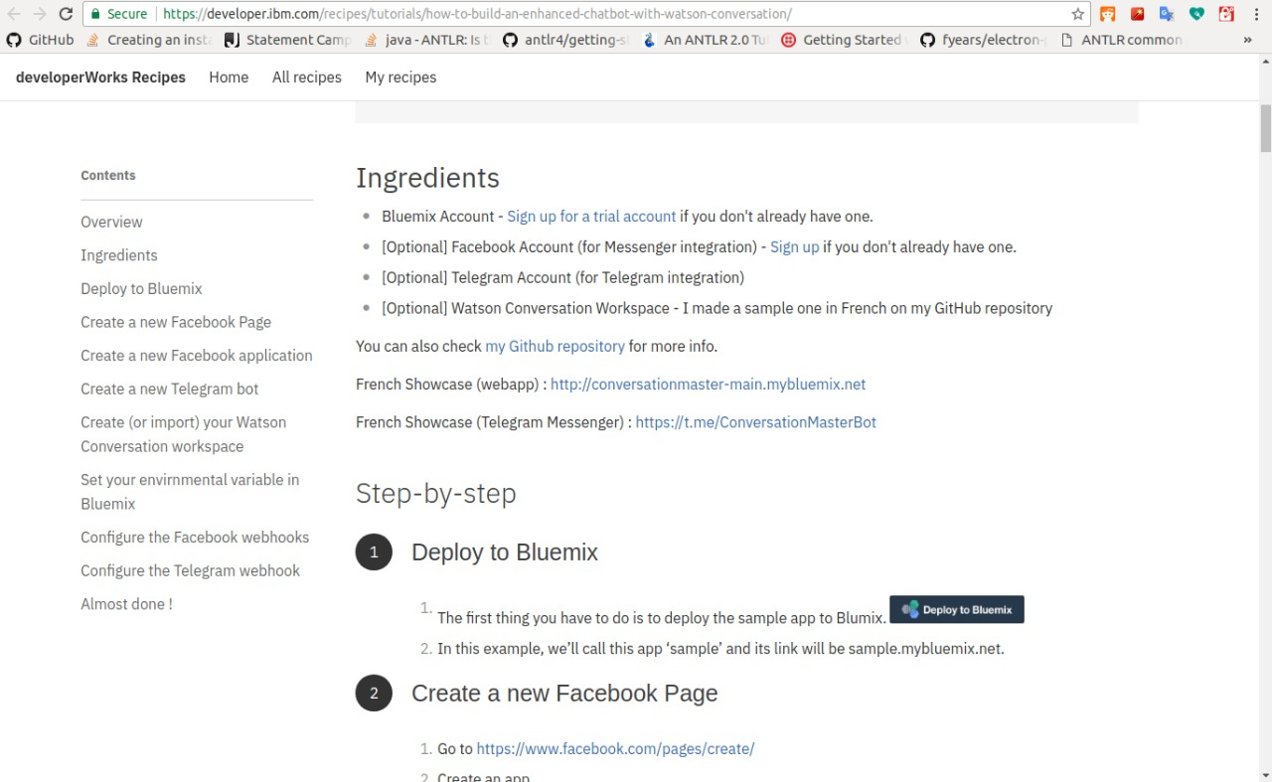Open the GitHub bookmark
Screen dimensions: 1272x782
[40, 40]
